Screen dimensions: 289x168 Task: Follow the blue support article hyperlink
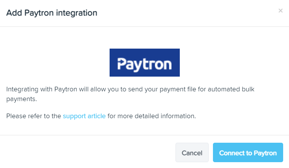click(84, 116)
